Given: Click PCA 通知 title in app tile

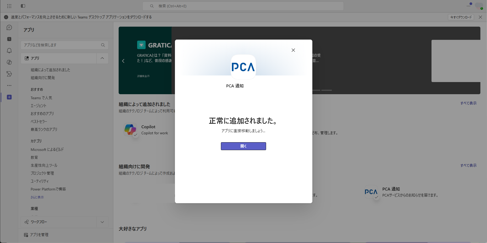Looking at the screenshot, I should 391,189.
